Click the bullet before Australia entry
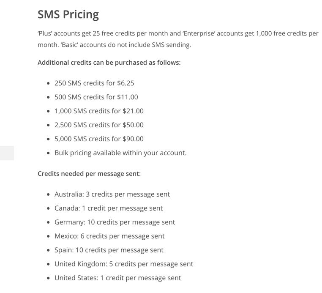The width and height of the screenshot is (322, 293). (48, 194)
